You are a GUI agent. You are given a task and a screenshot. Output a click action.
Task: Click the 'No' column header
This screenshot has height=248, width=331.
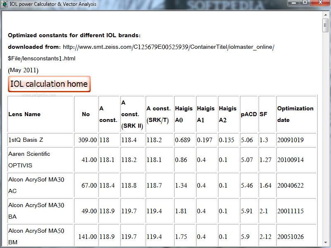click(x=86, y=114)
